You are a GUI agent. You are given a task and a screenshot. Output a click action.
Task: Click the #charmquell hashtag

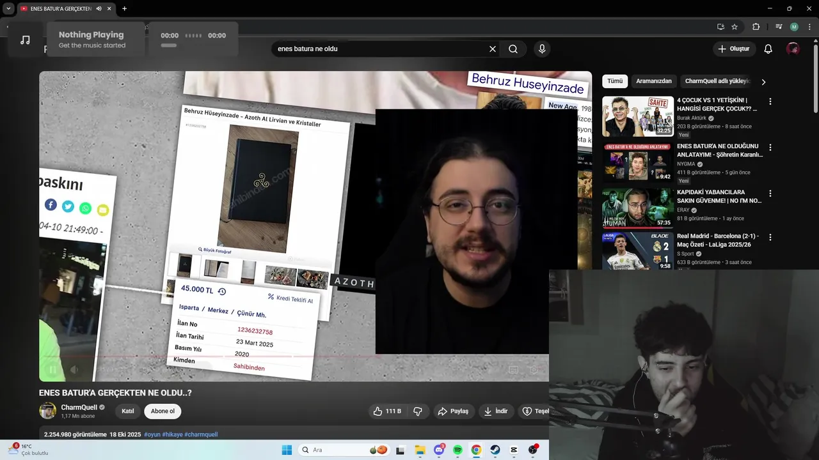[201, 434]
